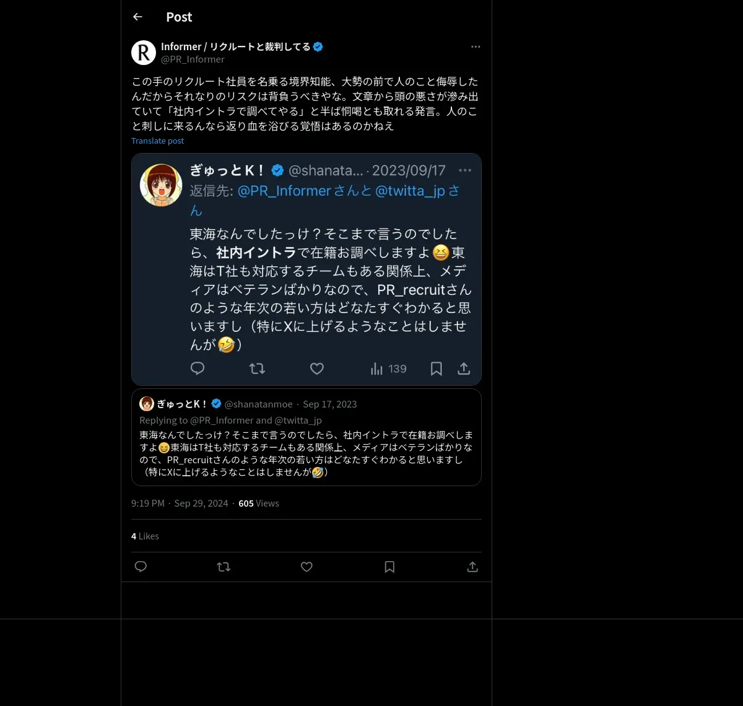This screenshot has width=743, height=706.
Task: Click the 9:19 PM Sep 29, 2024 timestamp
Action: 180,503
